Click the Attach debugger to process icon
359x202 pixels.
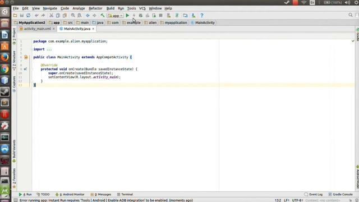[154, 16]
